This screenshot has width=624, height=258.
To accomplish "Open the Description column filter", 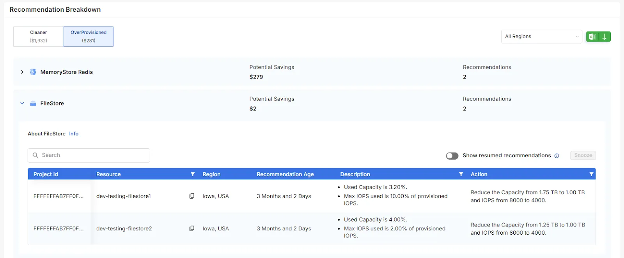I will click(461, 174).
